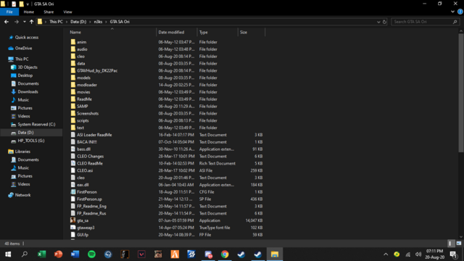
Task: Open the Excel taskbar icon
Action: (x=42, y=254)
